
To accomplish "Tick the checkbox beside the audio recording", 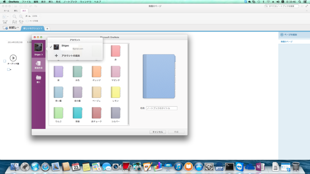I will [x=5, y=61].
